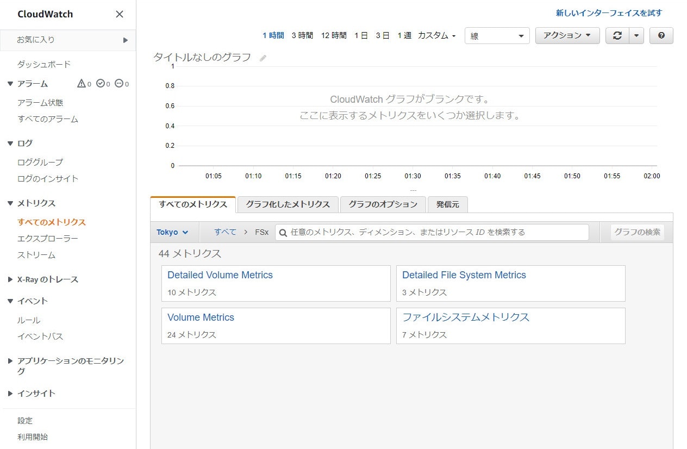Click the panel resize handle below the graph
The height and width of the screenshot is (449, 687).
click(x=413, y=190)
